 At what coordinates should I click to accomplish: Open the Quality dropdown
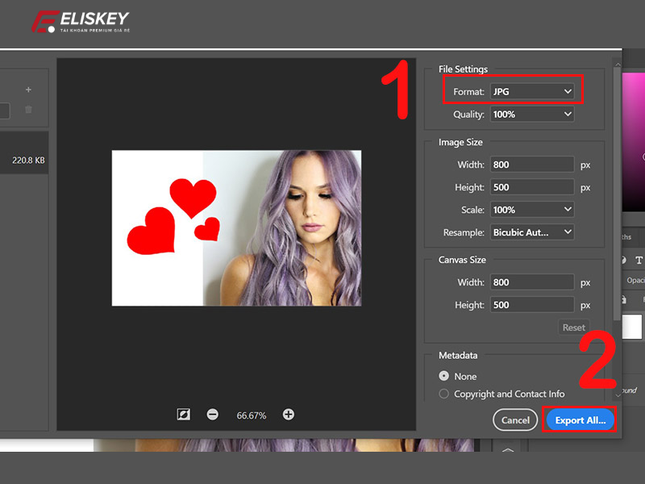point(532,114)
